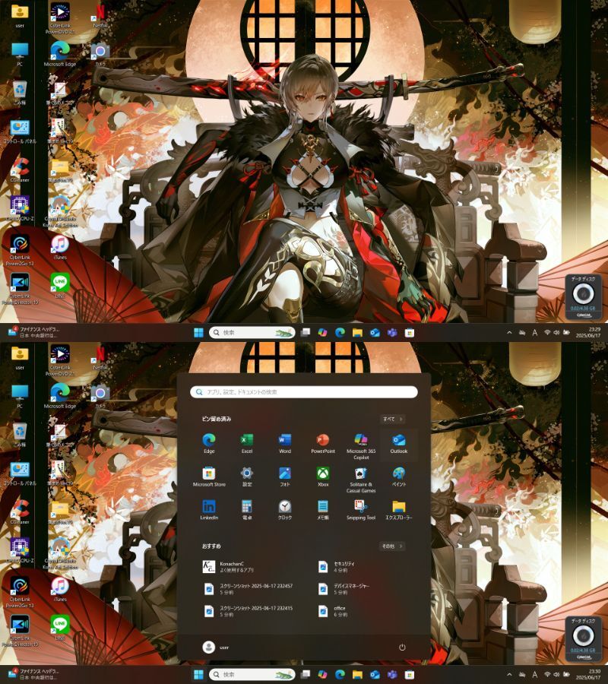Open ペイント (Paint) from pinned apps

coord(399,477)
